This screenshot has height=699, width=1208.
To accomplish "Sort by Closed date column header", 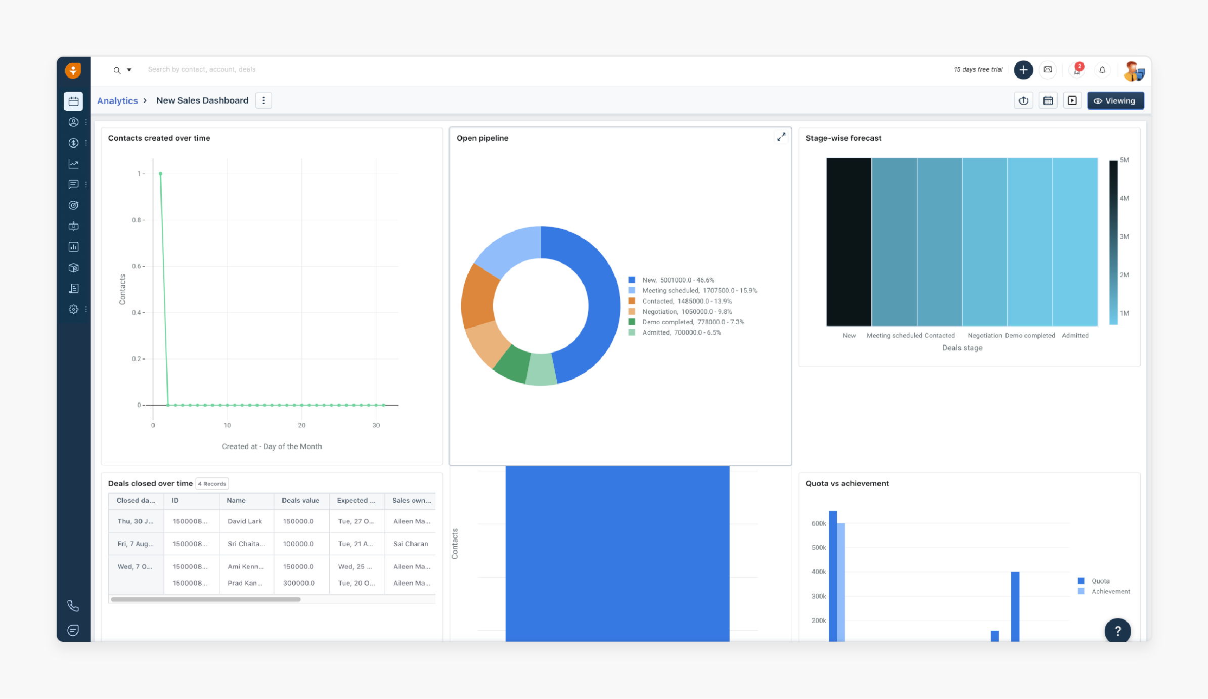I will click(x=136, y=500).
